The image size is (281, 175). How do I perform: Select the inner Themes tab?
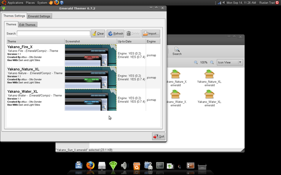click(11, 24)
